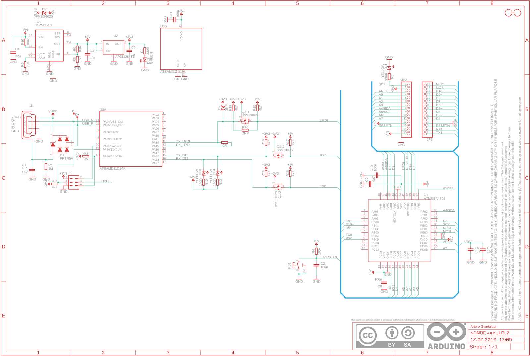Image resolution: width=530 pixels, height=356 pixels.
Task: Select the DL2 GREEN LED symbol
Action: pyautogui.click(x=145, y=60)
